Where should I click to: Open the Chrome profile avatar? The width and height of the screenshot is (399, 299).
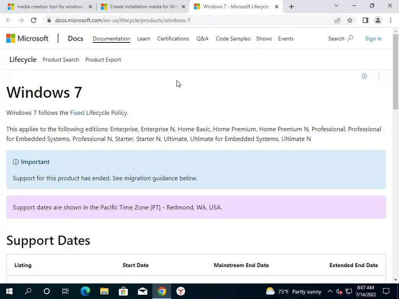(x=378, y=20)
